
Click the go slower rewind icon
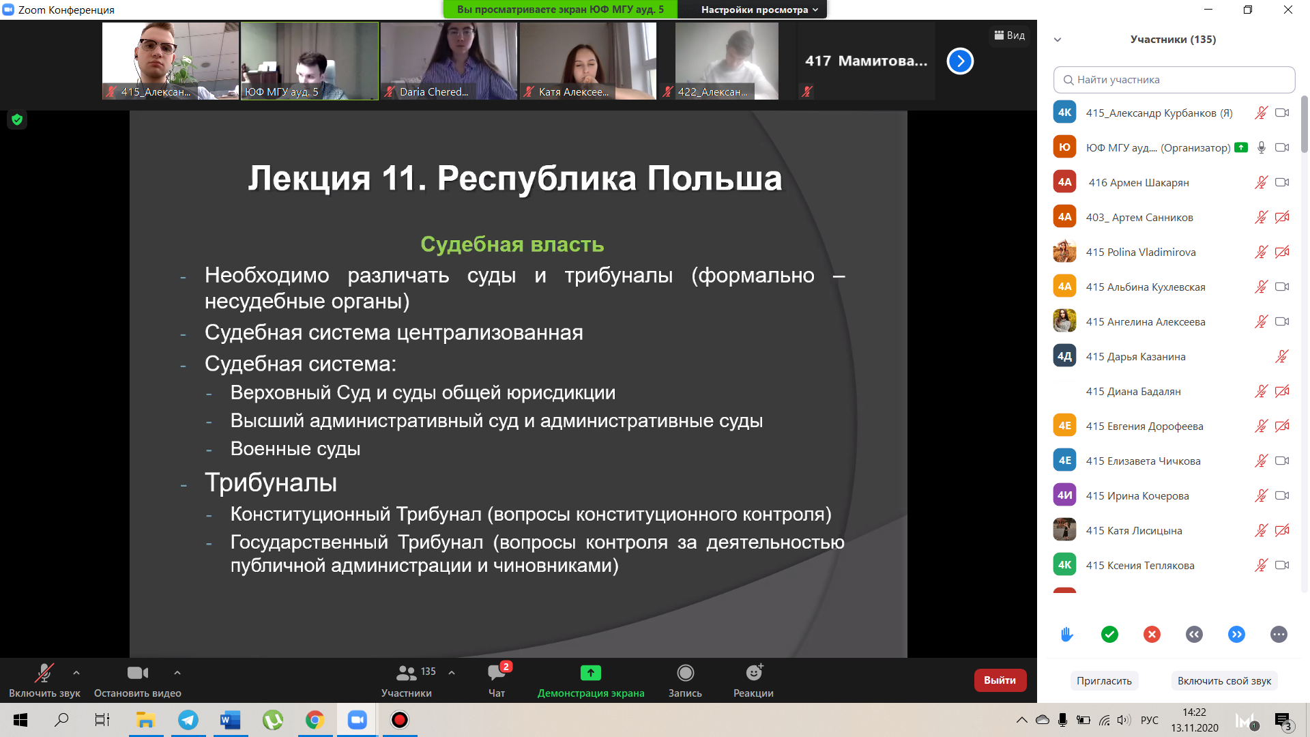[1194, 635]
